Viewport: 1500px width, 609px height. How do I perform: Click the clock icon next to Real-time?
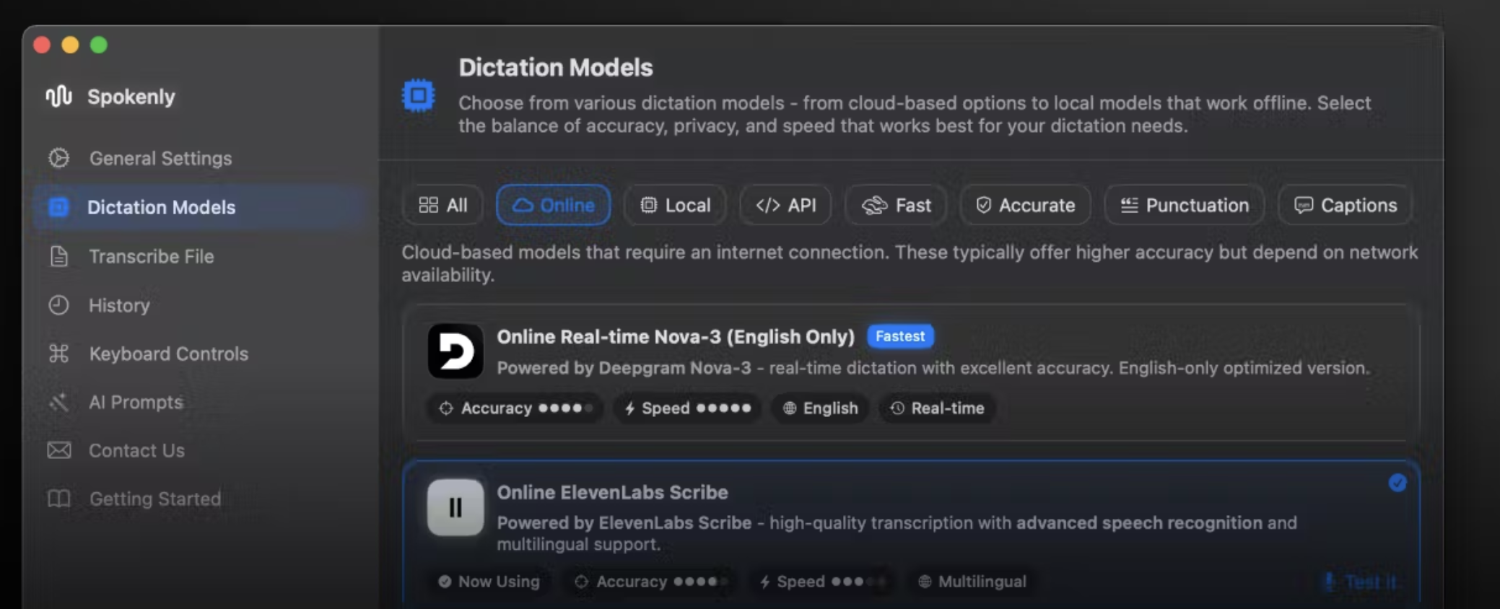pyautogui.click(x=897, y=408)
